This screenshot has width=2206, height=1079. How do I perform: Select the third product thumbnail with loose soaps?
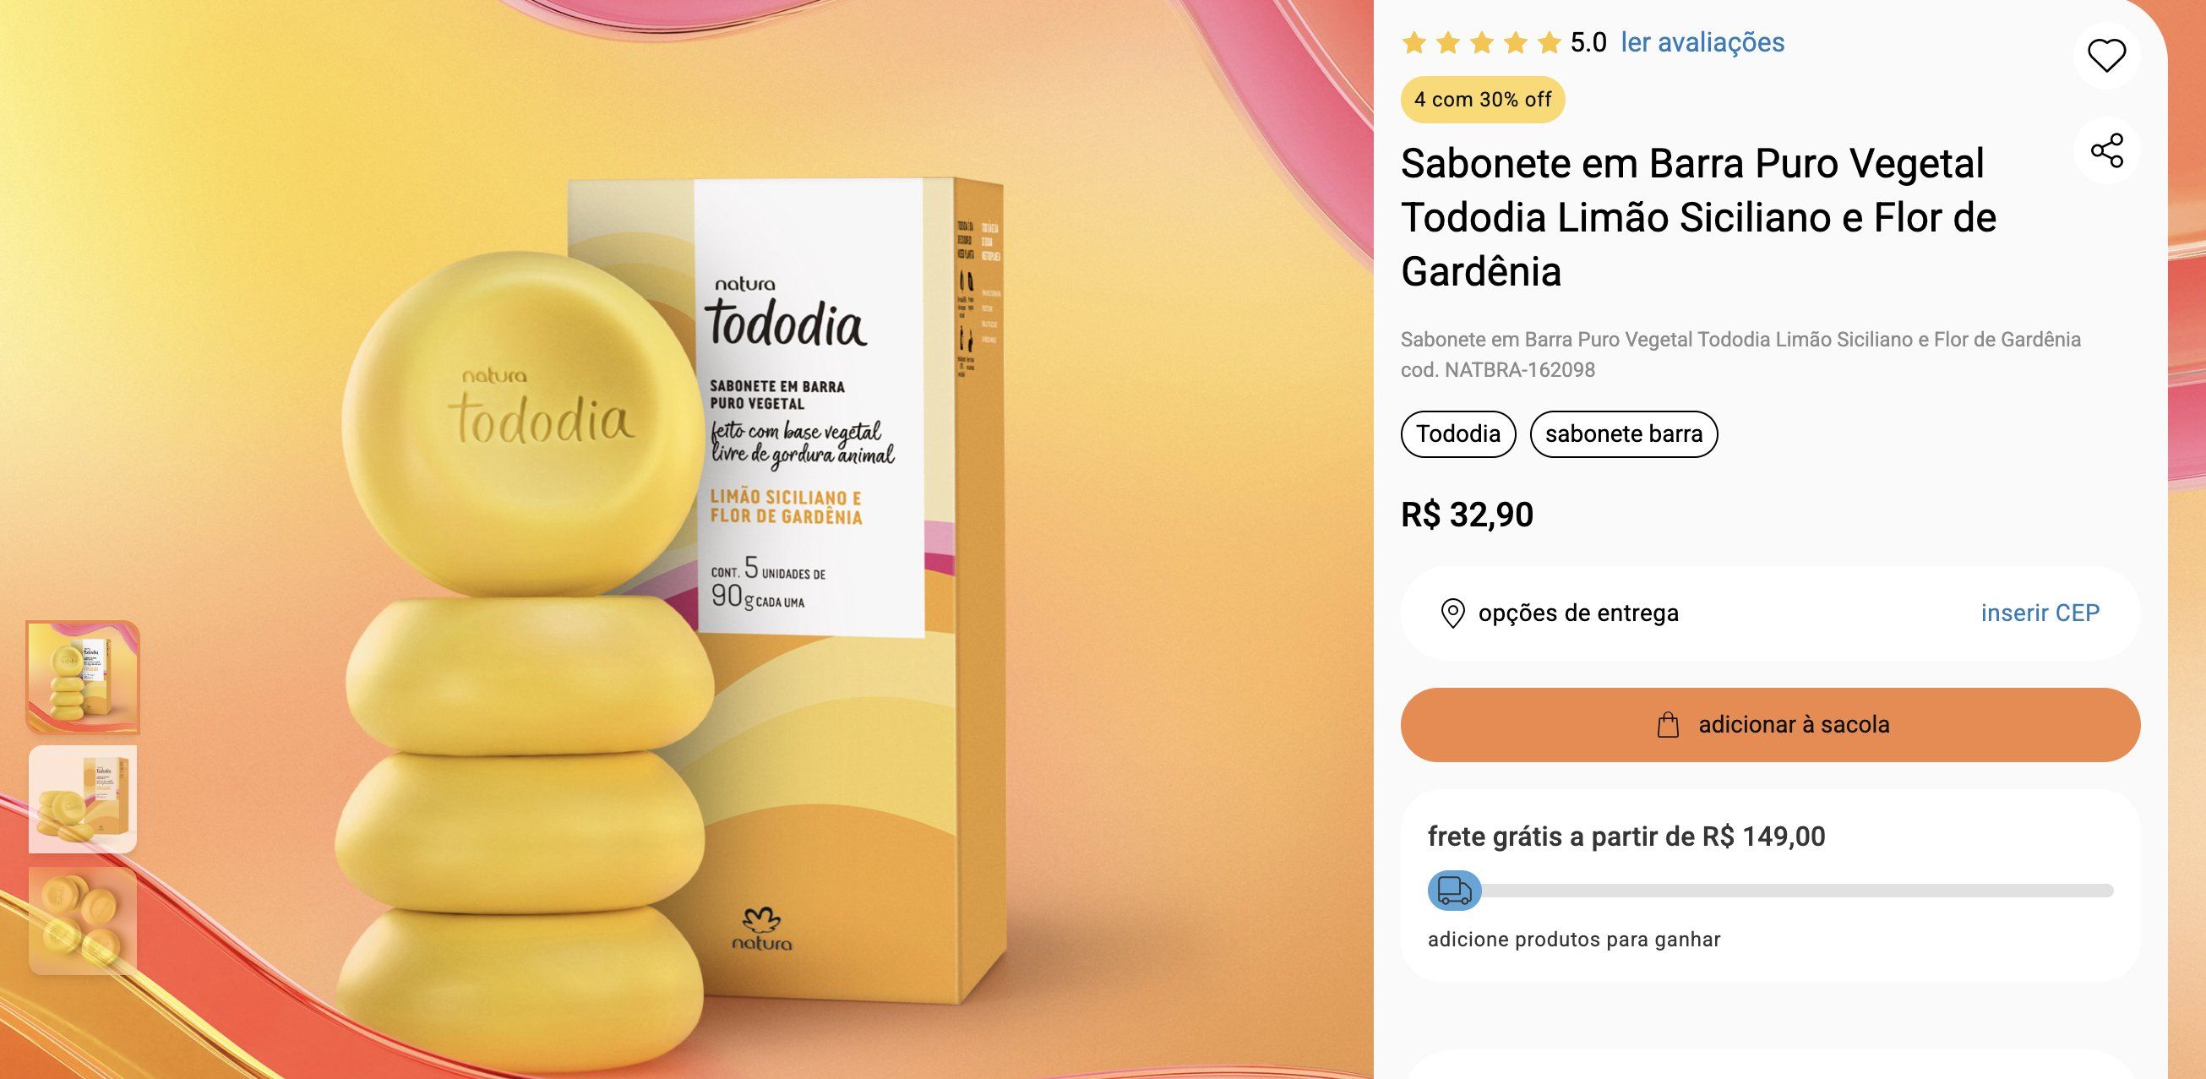point(83,922)
